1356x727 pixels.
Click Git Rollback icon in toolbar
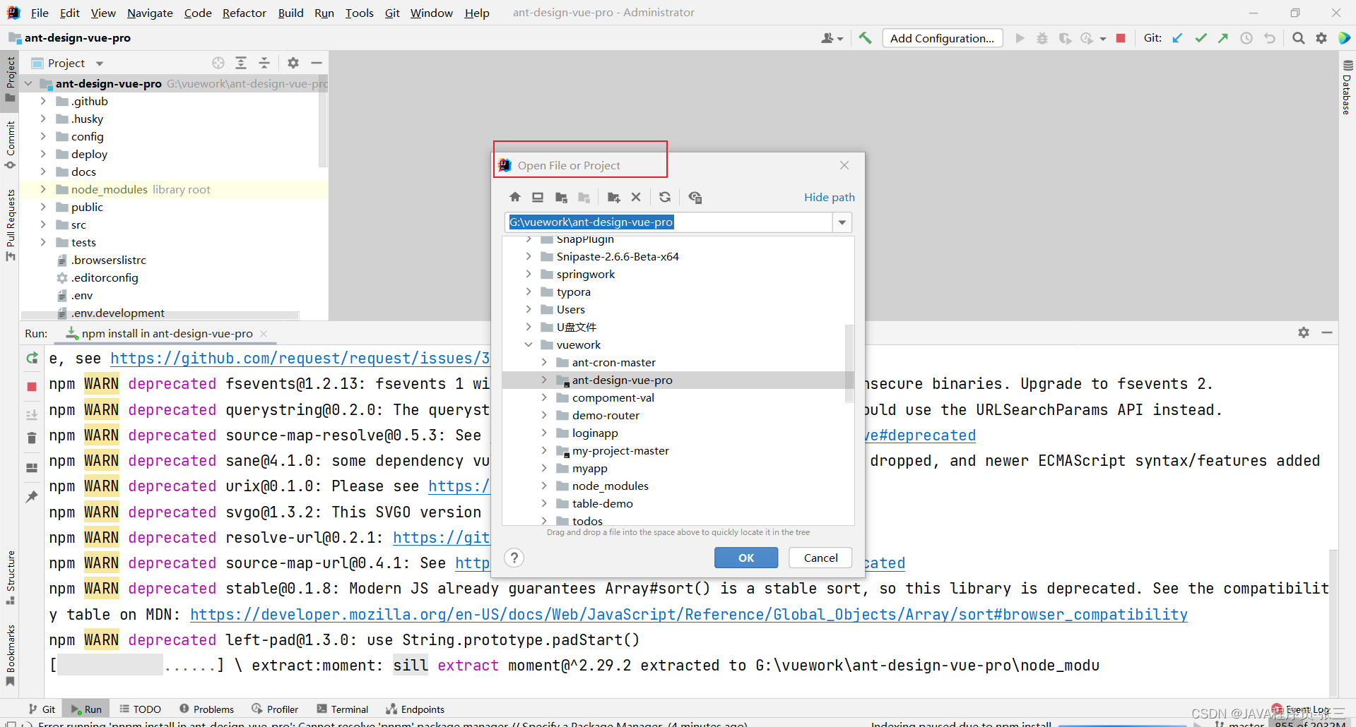point(1270,38)
